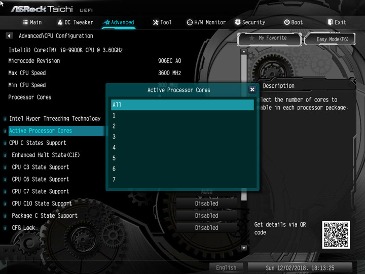Choose 5 active cores
This screenshot has height=274, width=365.
[182, 158]
